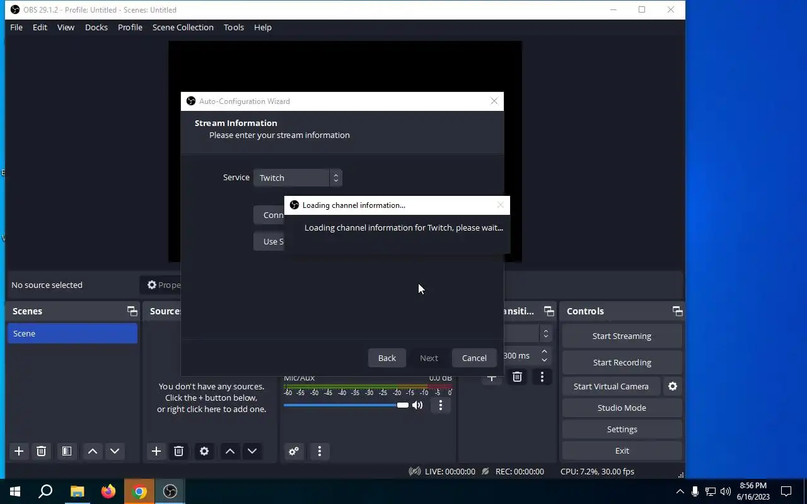807x504 pixels.
Task: Add a new source with plus icon
Action: pos(156,451)
